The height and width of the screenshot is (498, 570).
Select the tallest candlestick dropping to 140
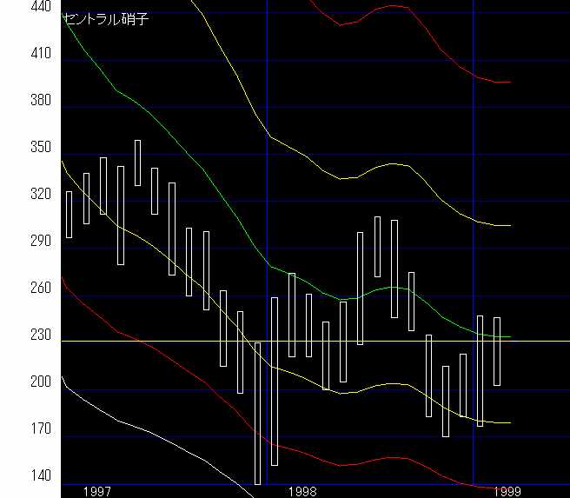(x=257, y=413)
